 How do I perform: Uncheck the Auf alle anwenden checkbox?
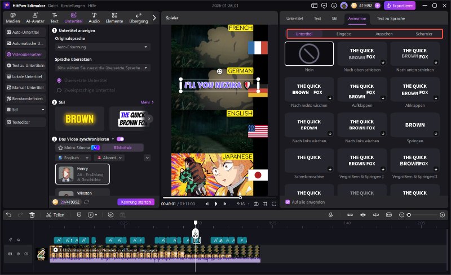point(288,202)
